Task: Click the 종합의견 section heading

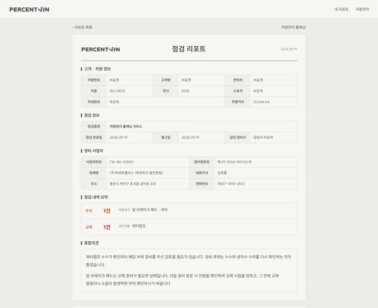Action: point(91,243)
